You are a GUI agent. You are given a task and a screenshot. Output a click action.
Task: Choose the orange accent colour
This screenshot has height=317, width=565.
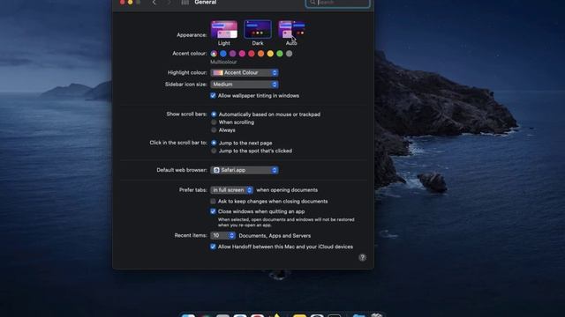tap(261, 54)
